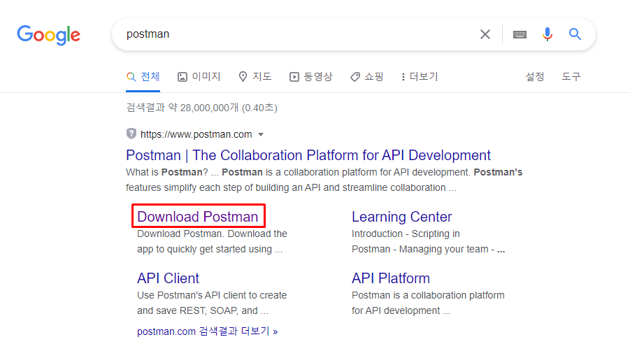Click postman.com 검색결과 더보기 link

[x=208, y=331]
